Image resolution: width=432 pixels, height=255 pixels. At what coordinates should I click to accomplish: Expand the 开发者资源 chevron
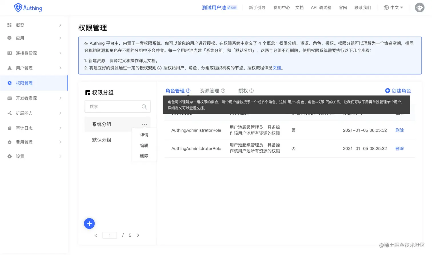(60, 98)
